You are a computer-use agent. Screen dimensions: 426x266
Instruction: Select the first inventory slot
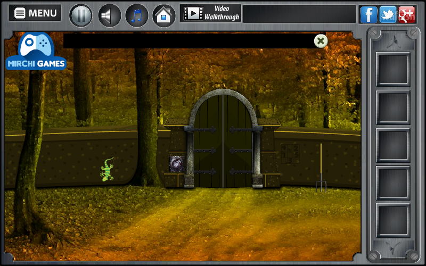[x=393, y=70]
